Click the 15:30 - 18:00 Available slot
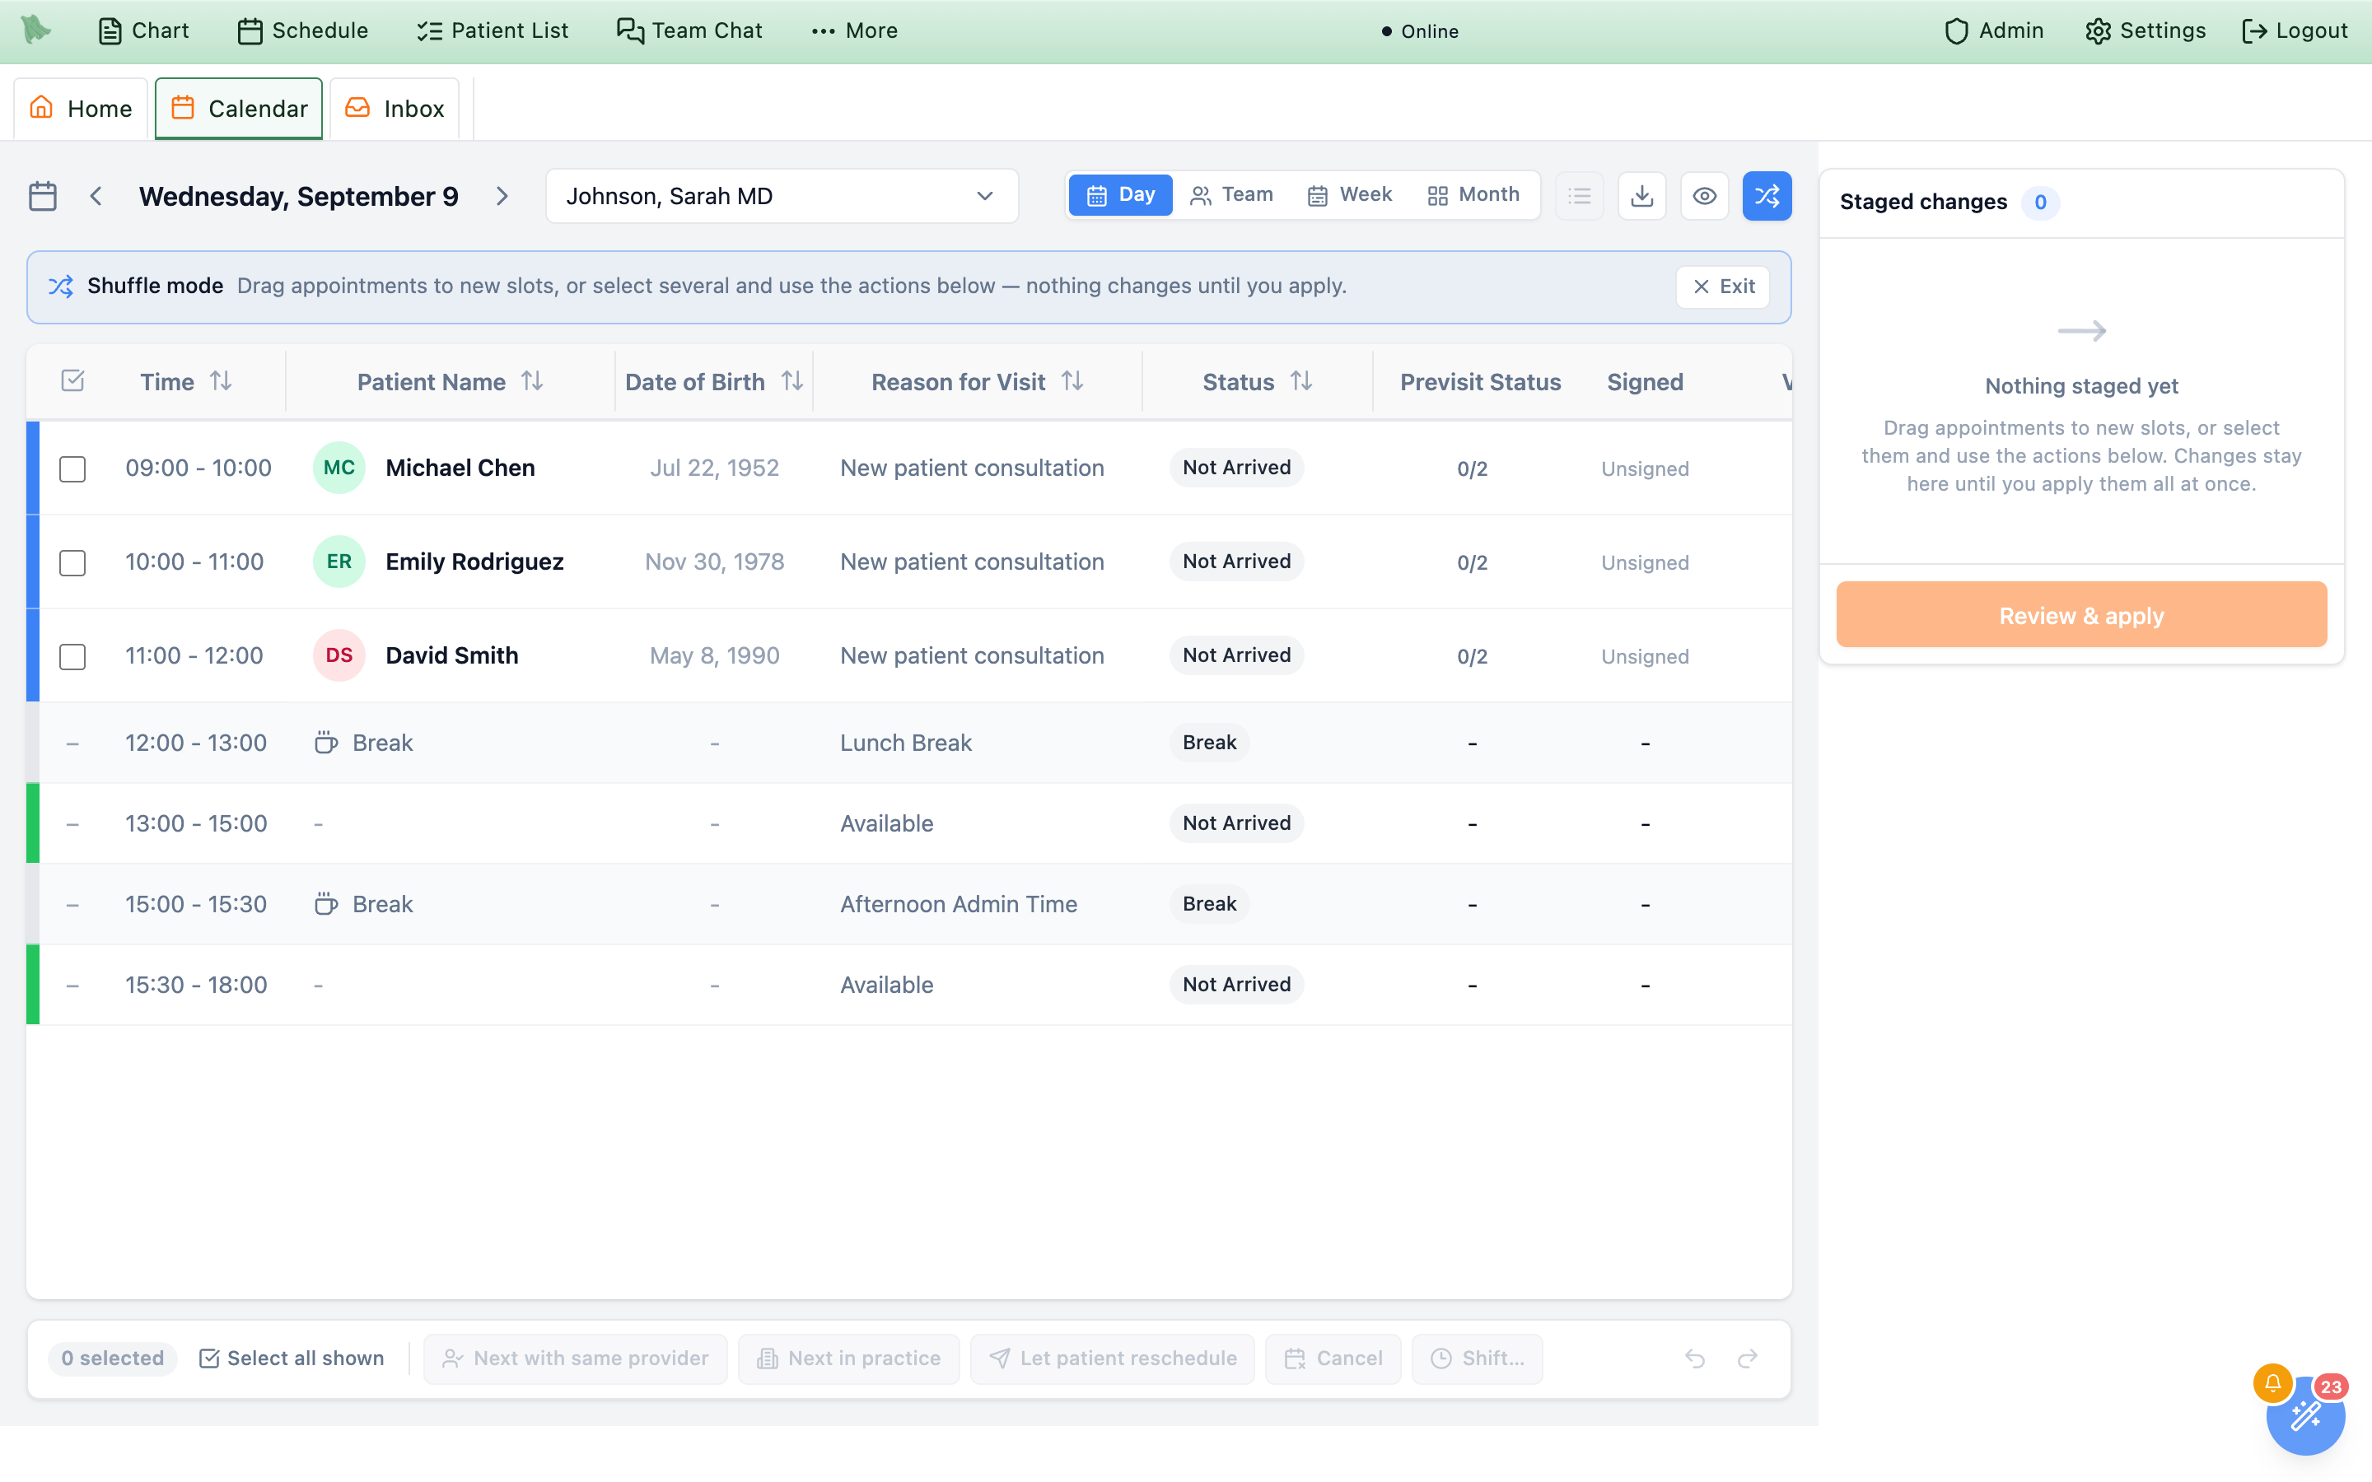 [x=908, y=984]
